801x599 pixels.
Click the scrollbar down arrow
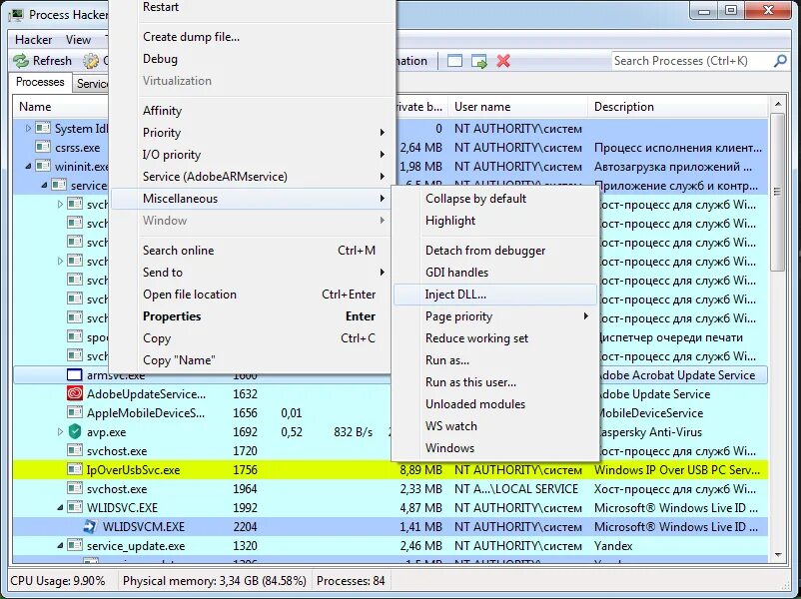(777, 554)
